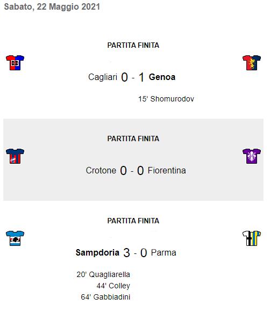This screenshot has height=313, width=270.
Task: Click the Cagliari jersey icon
Action: point(15,63)
